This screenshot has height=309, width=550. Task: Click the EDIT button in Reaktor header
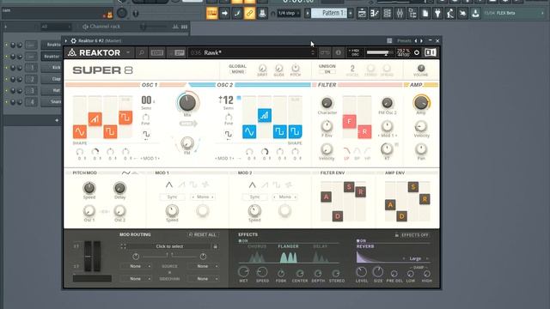click(x=157, y=52)
